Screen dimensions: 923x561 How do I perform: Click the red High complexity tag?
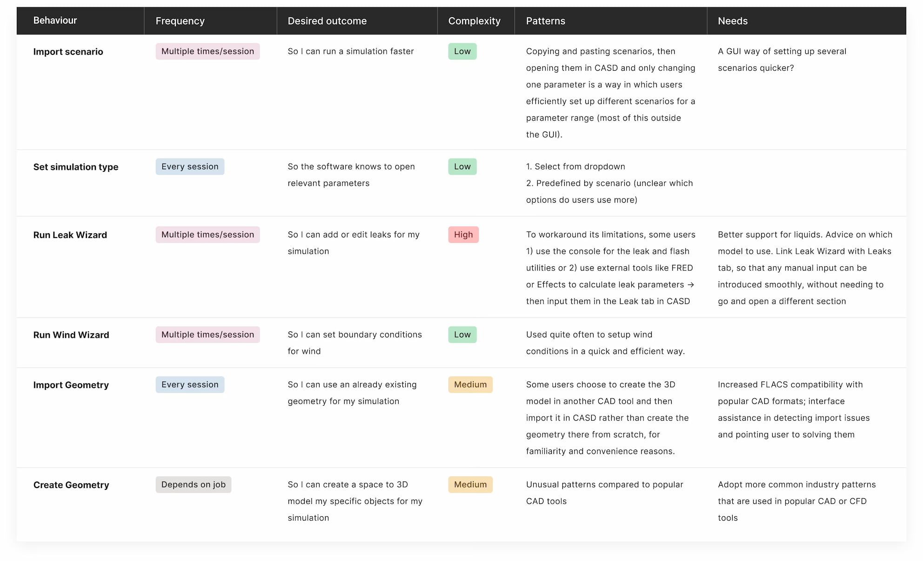click(463, 235)
